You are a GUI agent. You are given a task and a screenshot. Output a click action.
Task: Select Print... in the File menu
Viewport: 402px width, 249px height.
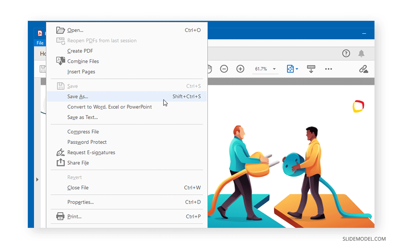(x=127, y=216)
